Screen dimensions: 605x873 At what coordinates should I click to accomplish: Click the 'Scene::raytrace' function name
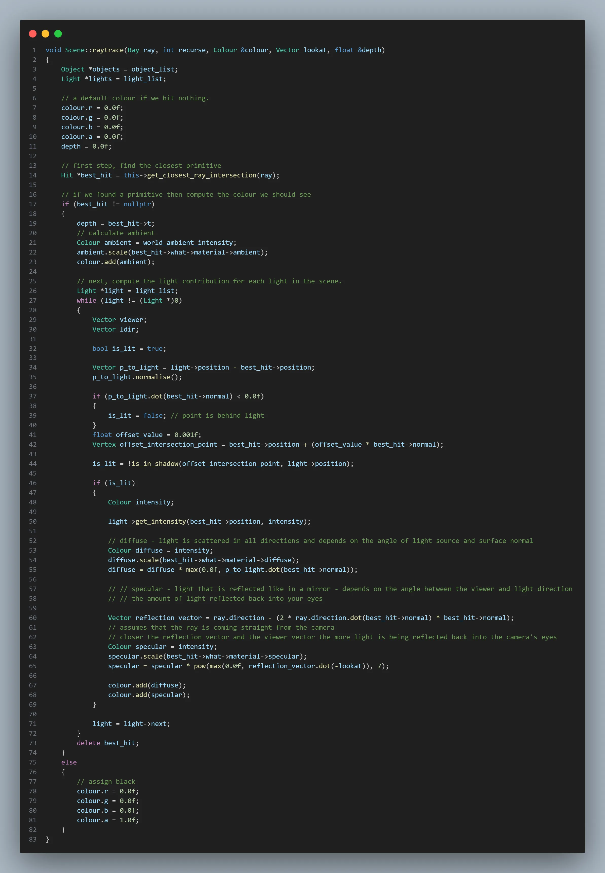coord(94,50)
